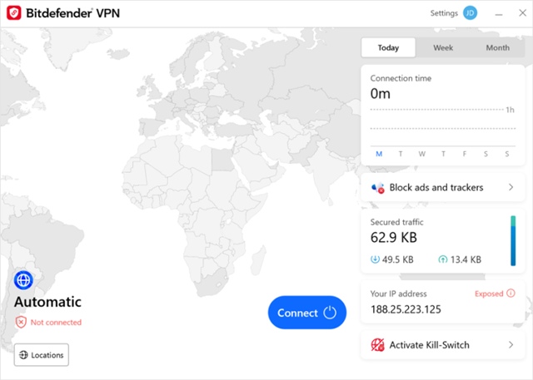Click the Block ads and trackers icon

tap(378, 188)
